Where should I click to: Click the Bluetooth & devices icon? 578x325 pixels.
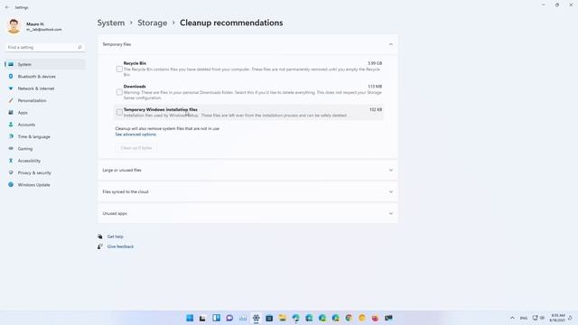11,76
